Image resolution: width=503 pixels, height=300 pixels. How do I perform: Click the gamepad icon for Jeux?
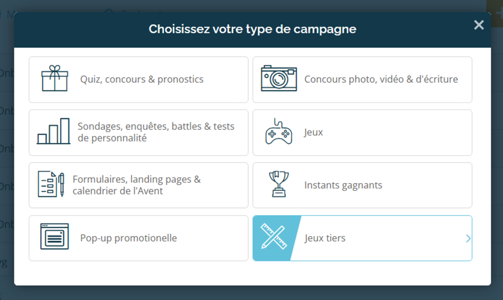(279, 132)
